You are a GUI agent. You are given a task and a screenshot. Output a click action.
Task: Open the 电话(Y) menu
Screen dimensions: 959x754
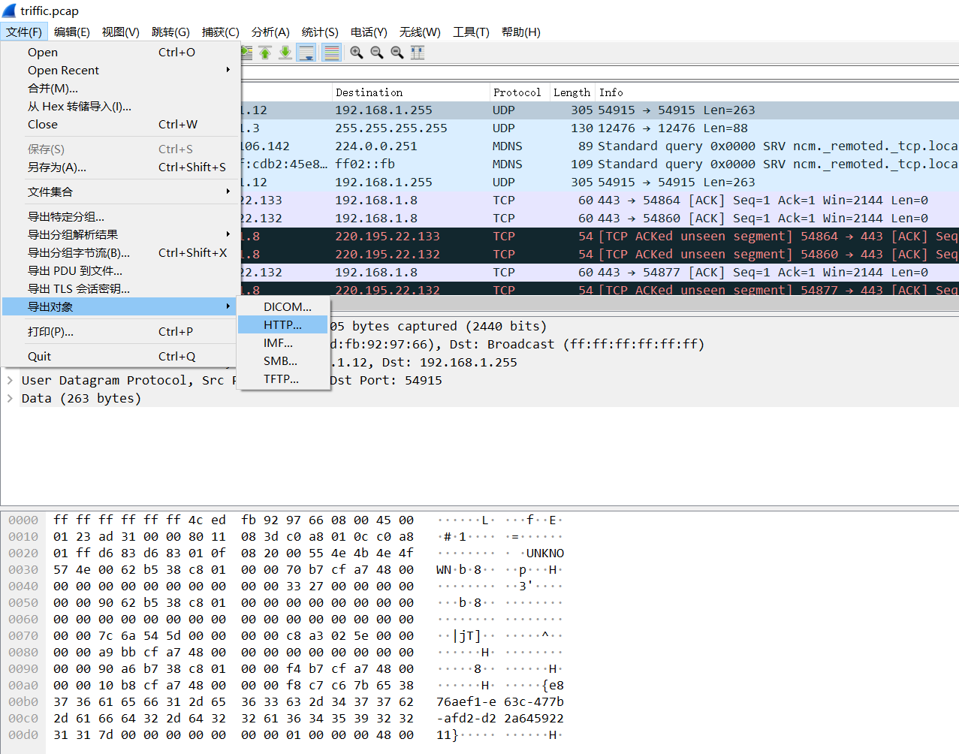(369, 32)
